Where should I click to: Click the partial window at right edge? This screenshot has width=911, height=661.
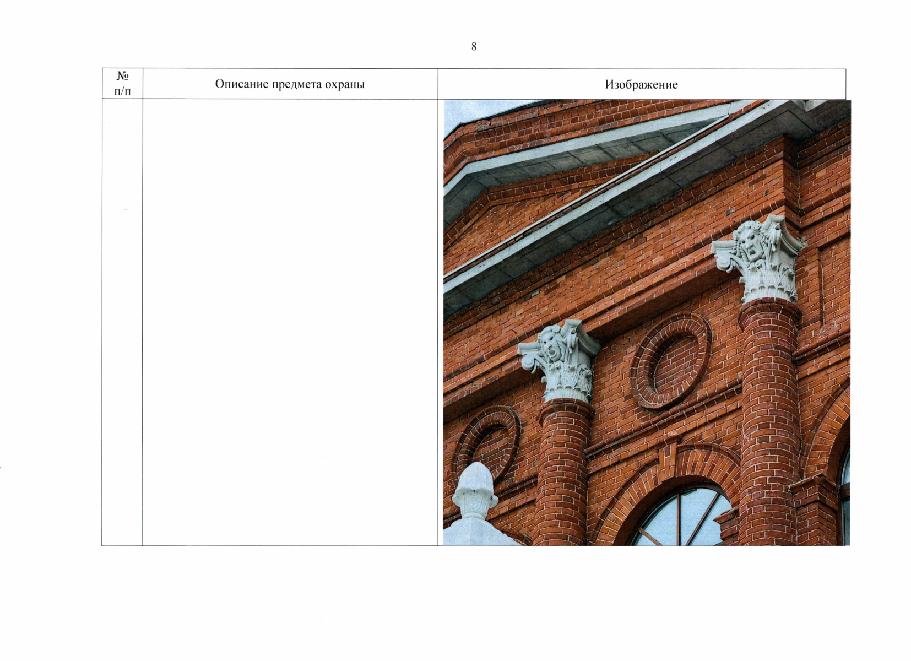pos(845,496)
